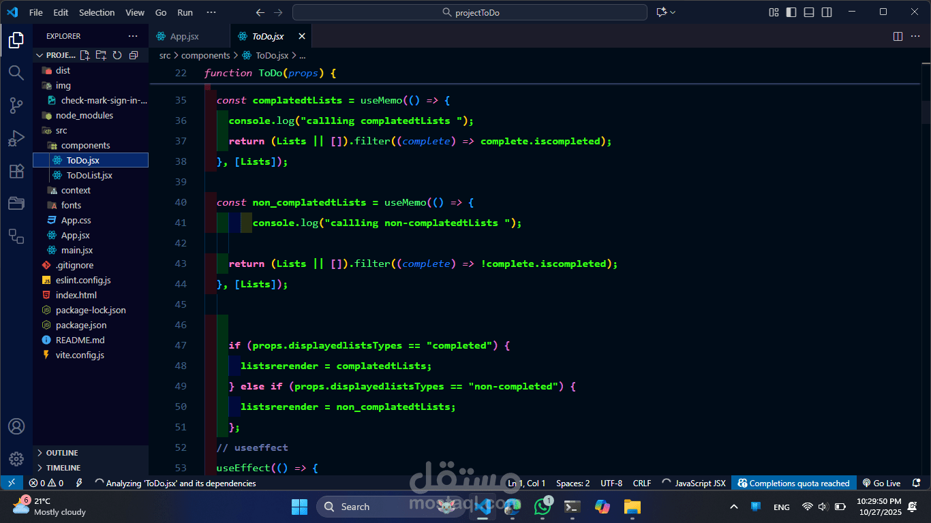Click Go Live in status bar
The width and height of the screenshot is (931, 523).
[881, 484]
